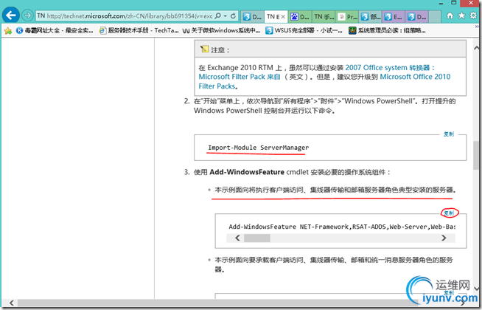This screenshot has height=310, width=482.
Task: Click the WSUS完全部署 bookmark's blue 3 icon
Action: [269, 30]
